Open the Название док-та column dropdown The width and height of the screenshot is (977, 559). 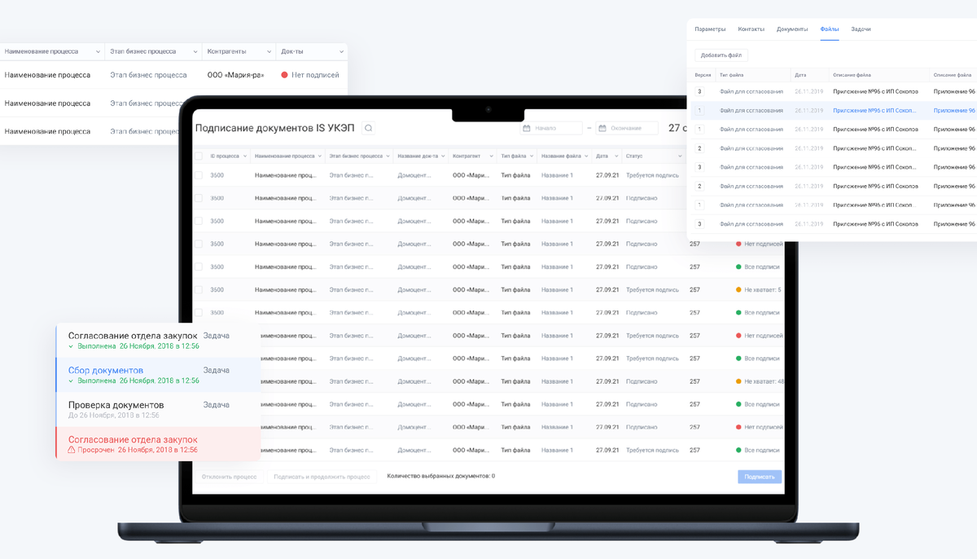pos(444,156)
